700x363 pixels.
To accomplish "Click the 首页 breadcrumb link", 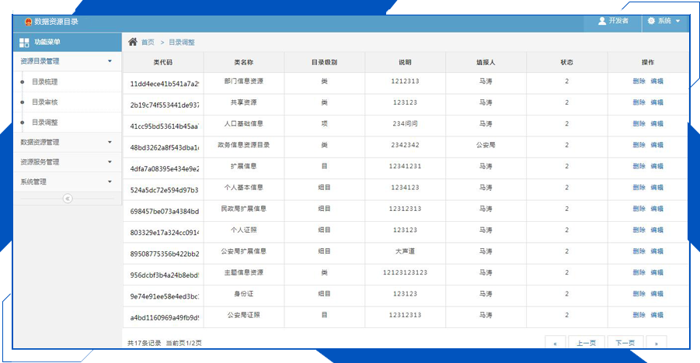I will tap(148, 43).
